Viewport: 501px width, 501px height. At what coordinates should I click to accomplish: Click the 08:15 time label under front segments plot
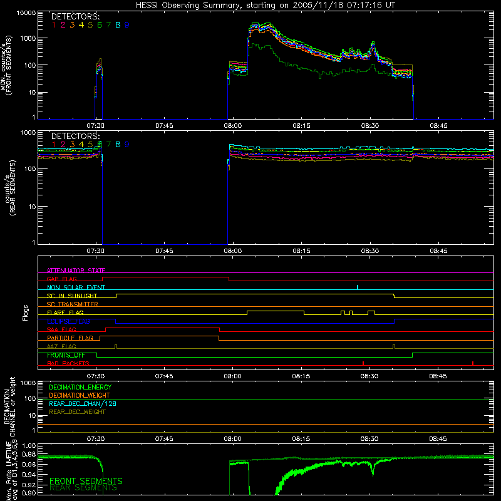(x=301, y=126)
